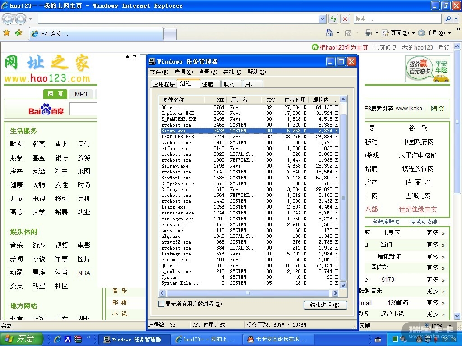Sort by 内存使用 column header

294,100
